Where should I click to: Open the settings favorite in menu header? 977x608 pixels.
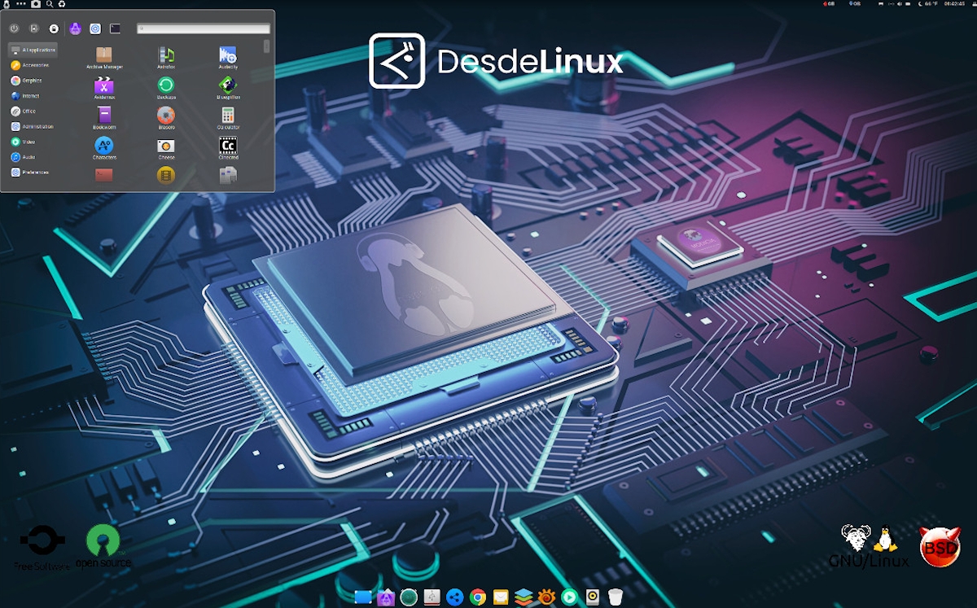95,28
